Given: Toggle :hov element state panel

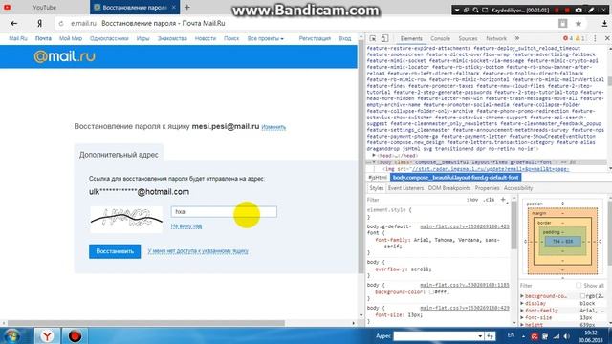Looking at the screenshot, I should point(472,200).
